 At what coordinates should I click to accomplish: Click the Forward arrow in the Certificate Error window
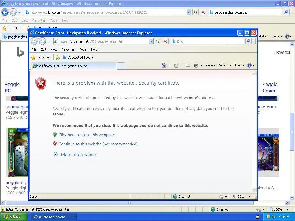click(x=42, y=41)
